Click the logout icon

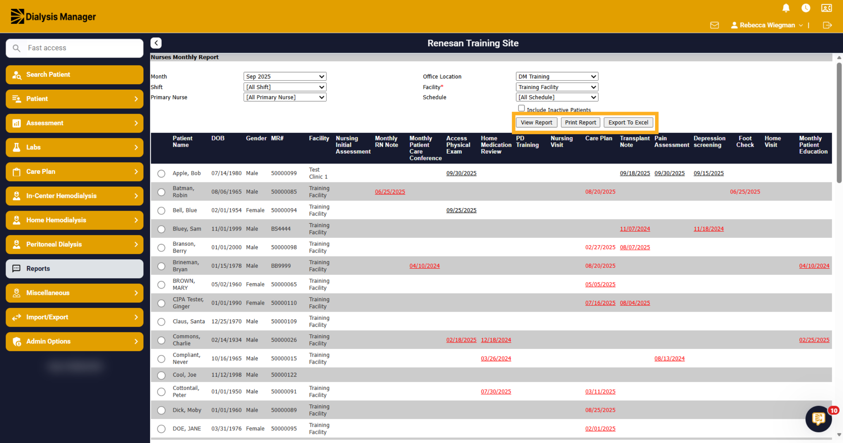click(x=827, y=25)
